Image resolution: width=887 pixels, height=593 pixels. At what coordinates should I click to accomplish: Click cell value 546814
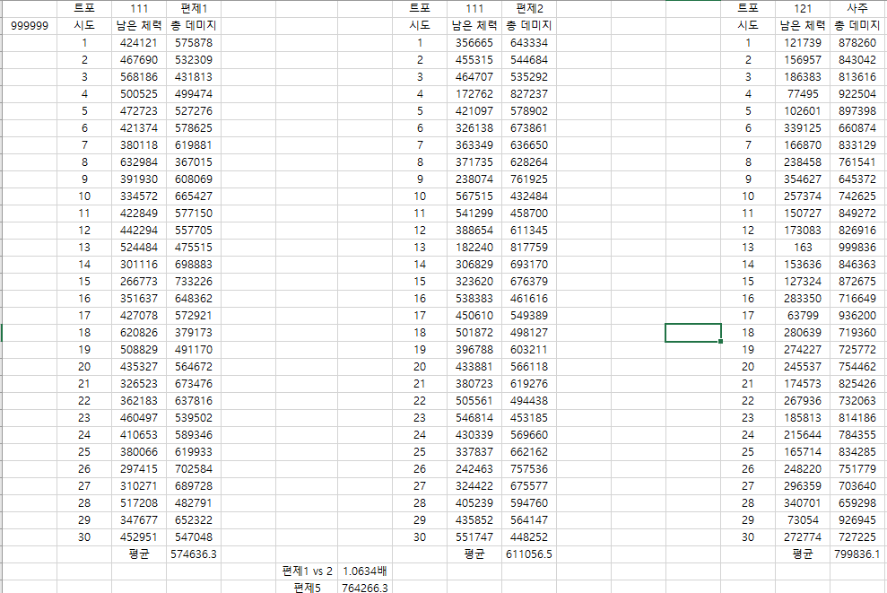[474, 417]
